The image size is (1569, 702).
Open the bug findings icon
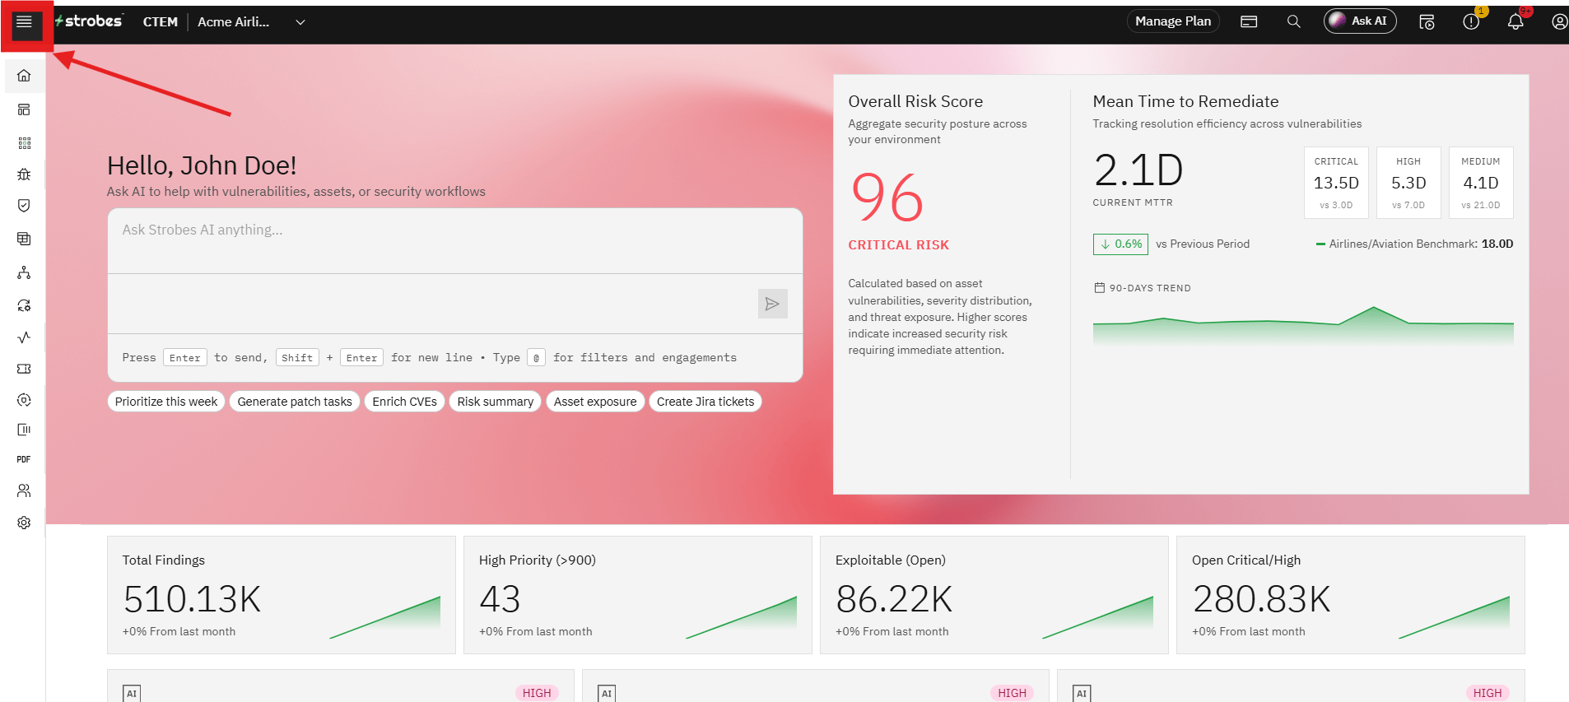pyautogui.click(x=24, y=174)
